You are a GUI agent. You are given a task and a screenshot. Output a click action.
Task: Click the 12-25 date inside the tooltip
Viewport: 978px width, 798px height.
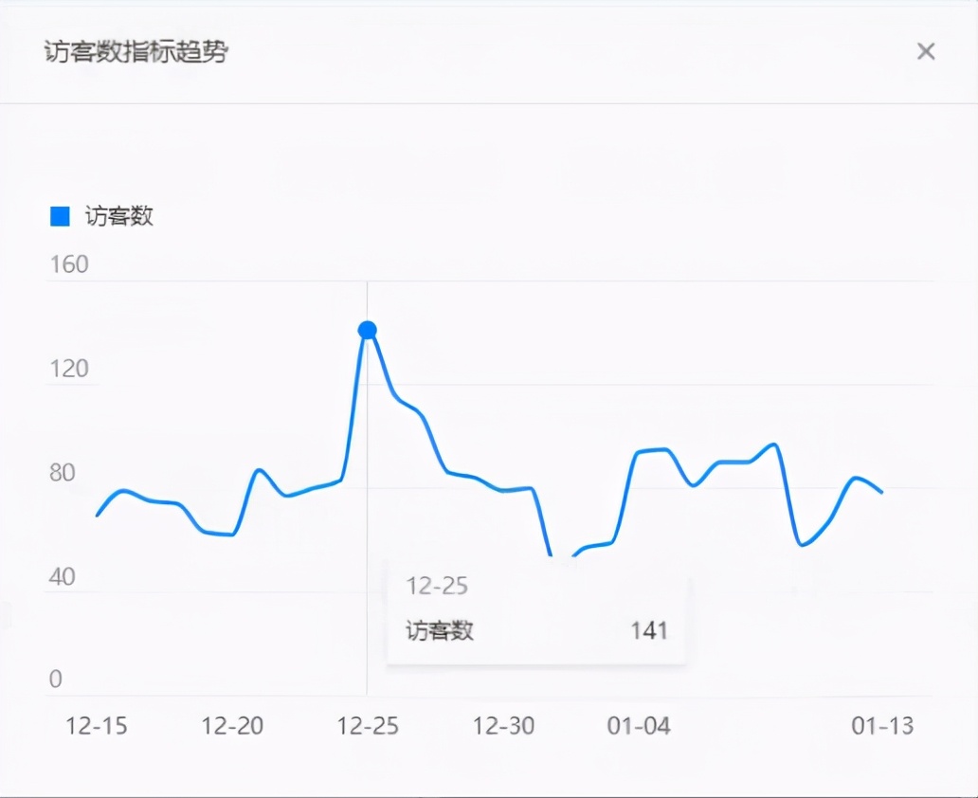[436, 586]
